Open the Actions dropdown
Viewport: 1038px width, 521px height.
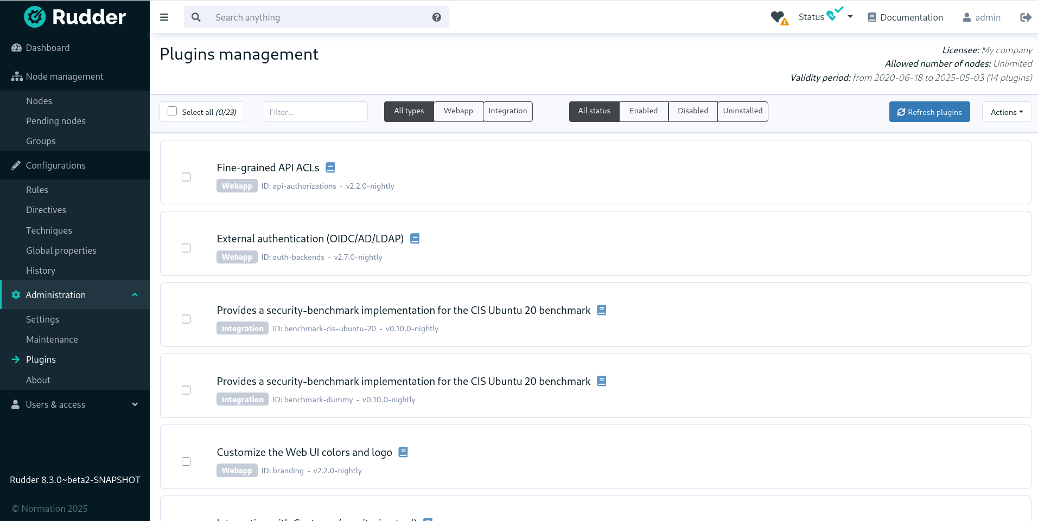click(x=1006, y=112)
